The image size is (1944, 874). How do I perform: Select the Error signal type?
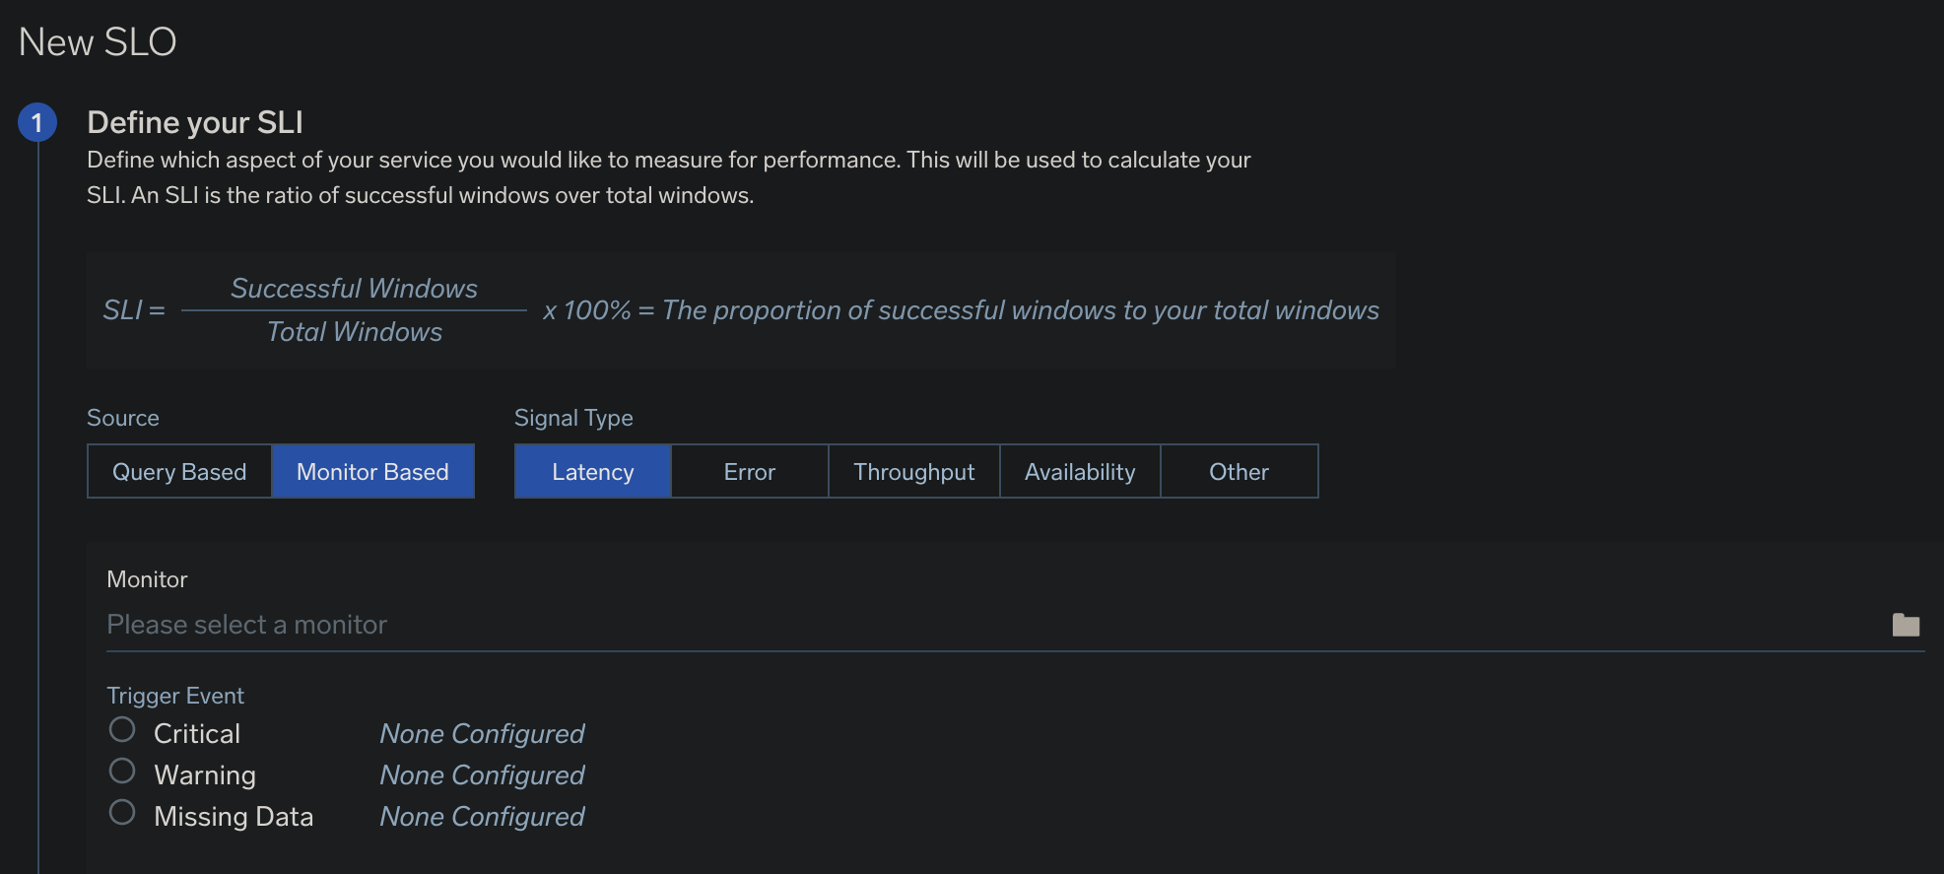pos(750,472)
